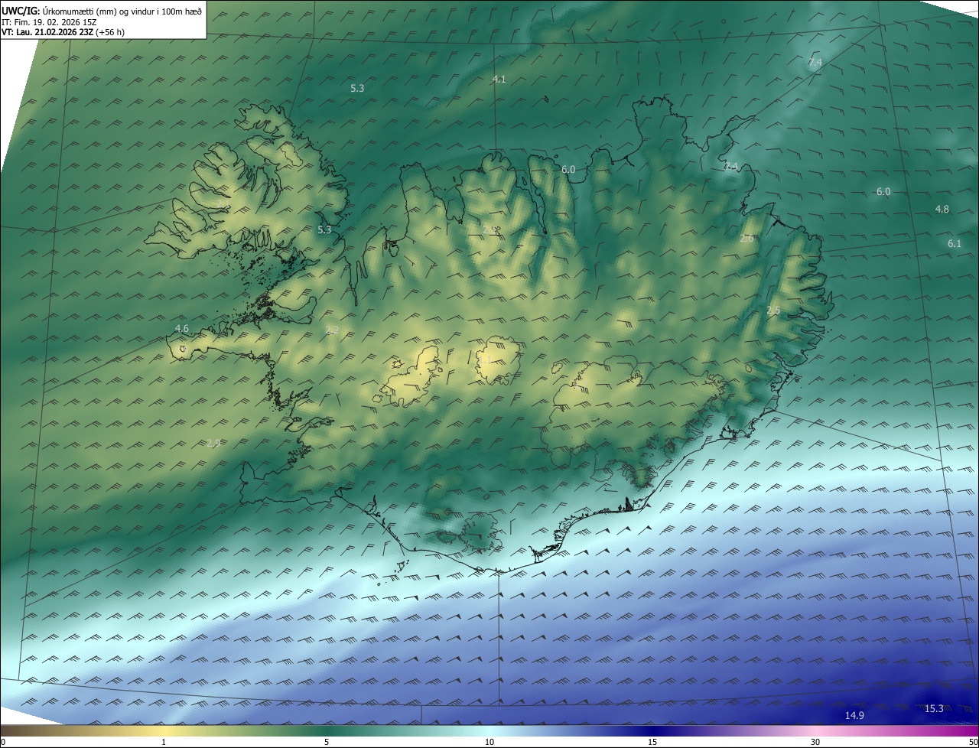Viewport: 979px width, 748px height.
Task: Select the 30 tick on the color scale
Action: pos(815,742)
